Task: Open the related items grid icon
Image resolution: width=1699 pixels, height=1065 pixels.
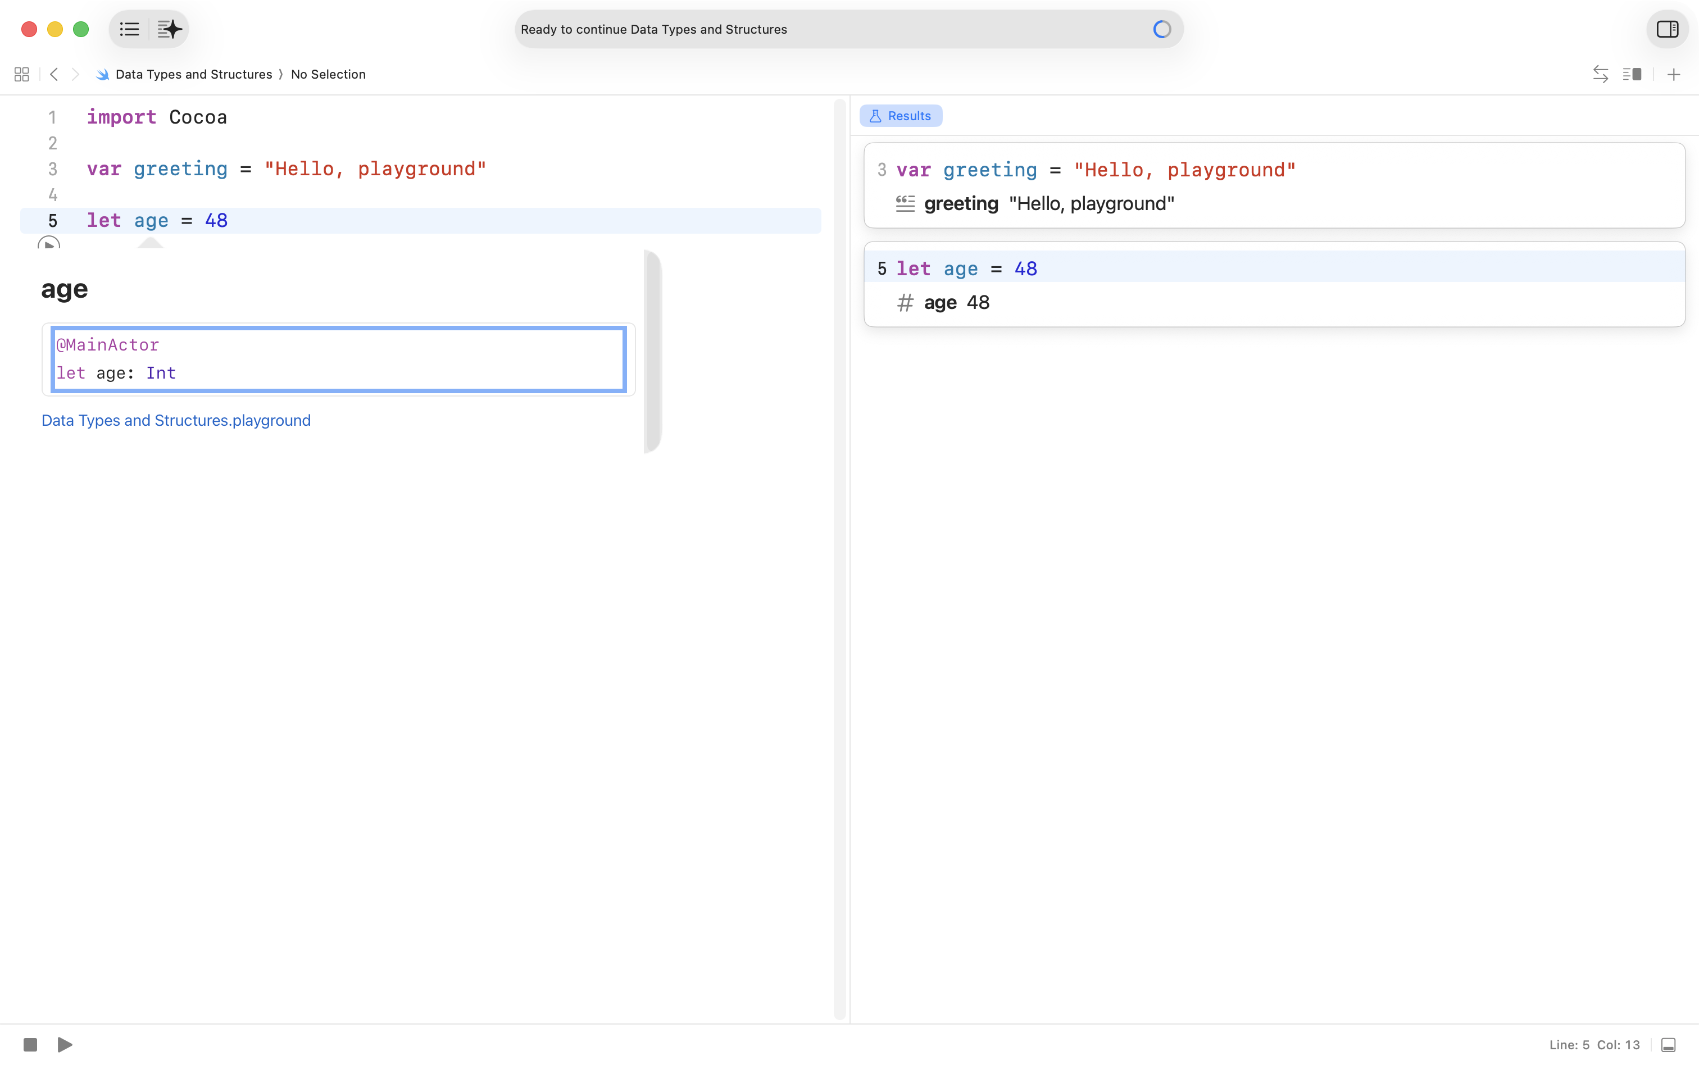Action: tap(22, 74)
